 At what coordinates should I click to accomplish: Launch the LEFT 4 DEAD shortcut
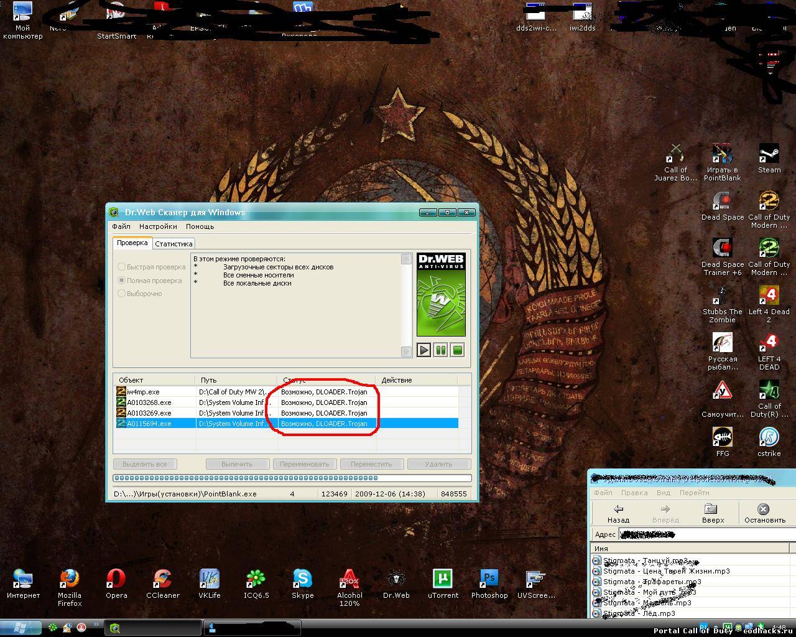pos(769,351)
